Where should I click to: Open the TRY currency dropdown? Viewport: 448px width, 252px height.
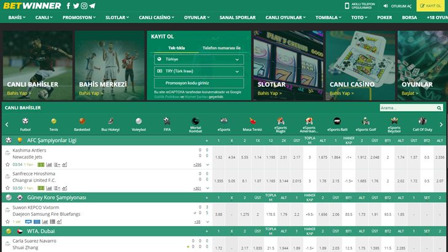tap(199, 71)
